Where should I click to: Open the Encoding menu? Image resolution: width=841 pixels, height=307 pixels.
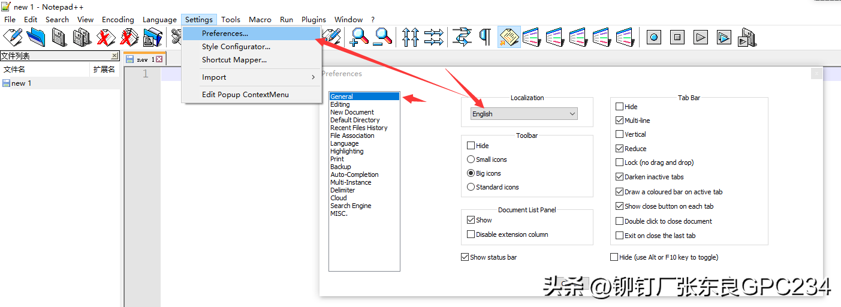pos(118,19)
